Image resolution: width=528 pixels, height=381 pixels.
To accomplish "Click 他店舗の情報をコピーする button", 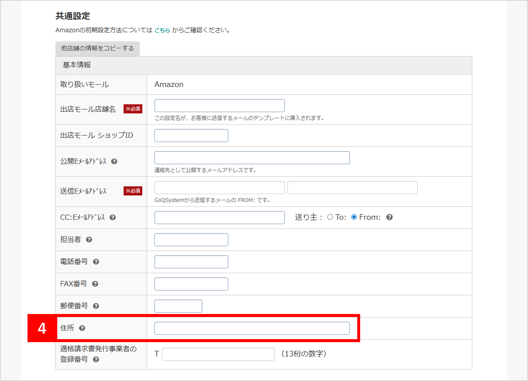I will [x=97, y=48].
